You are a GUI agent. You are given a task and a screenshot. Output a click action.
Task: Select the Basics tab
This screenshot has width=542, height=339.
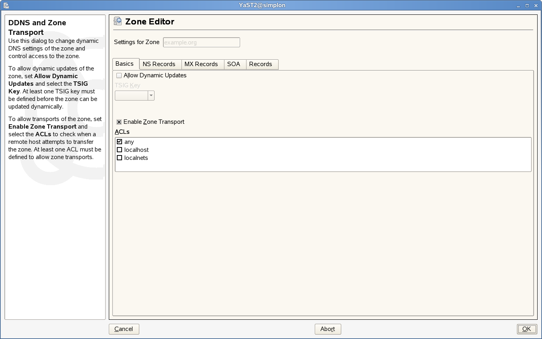click(x=124, y=64)
